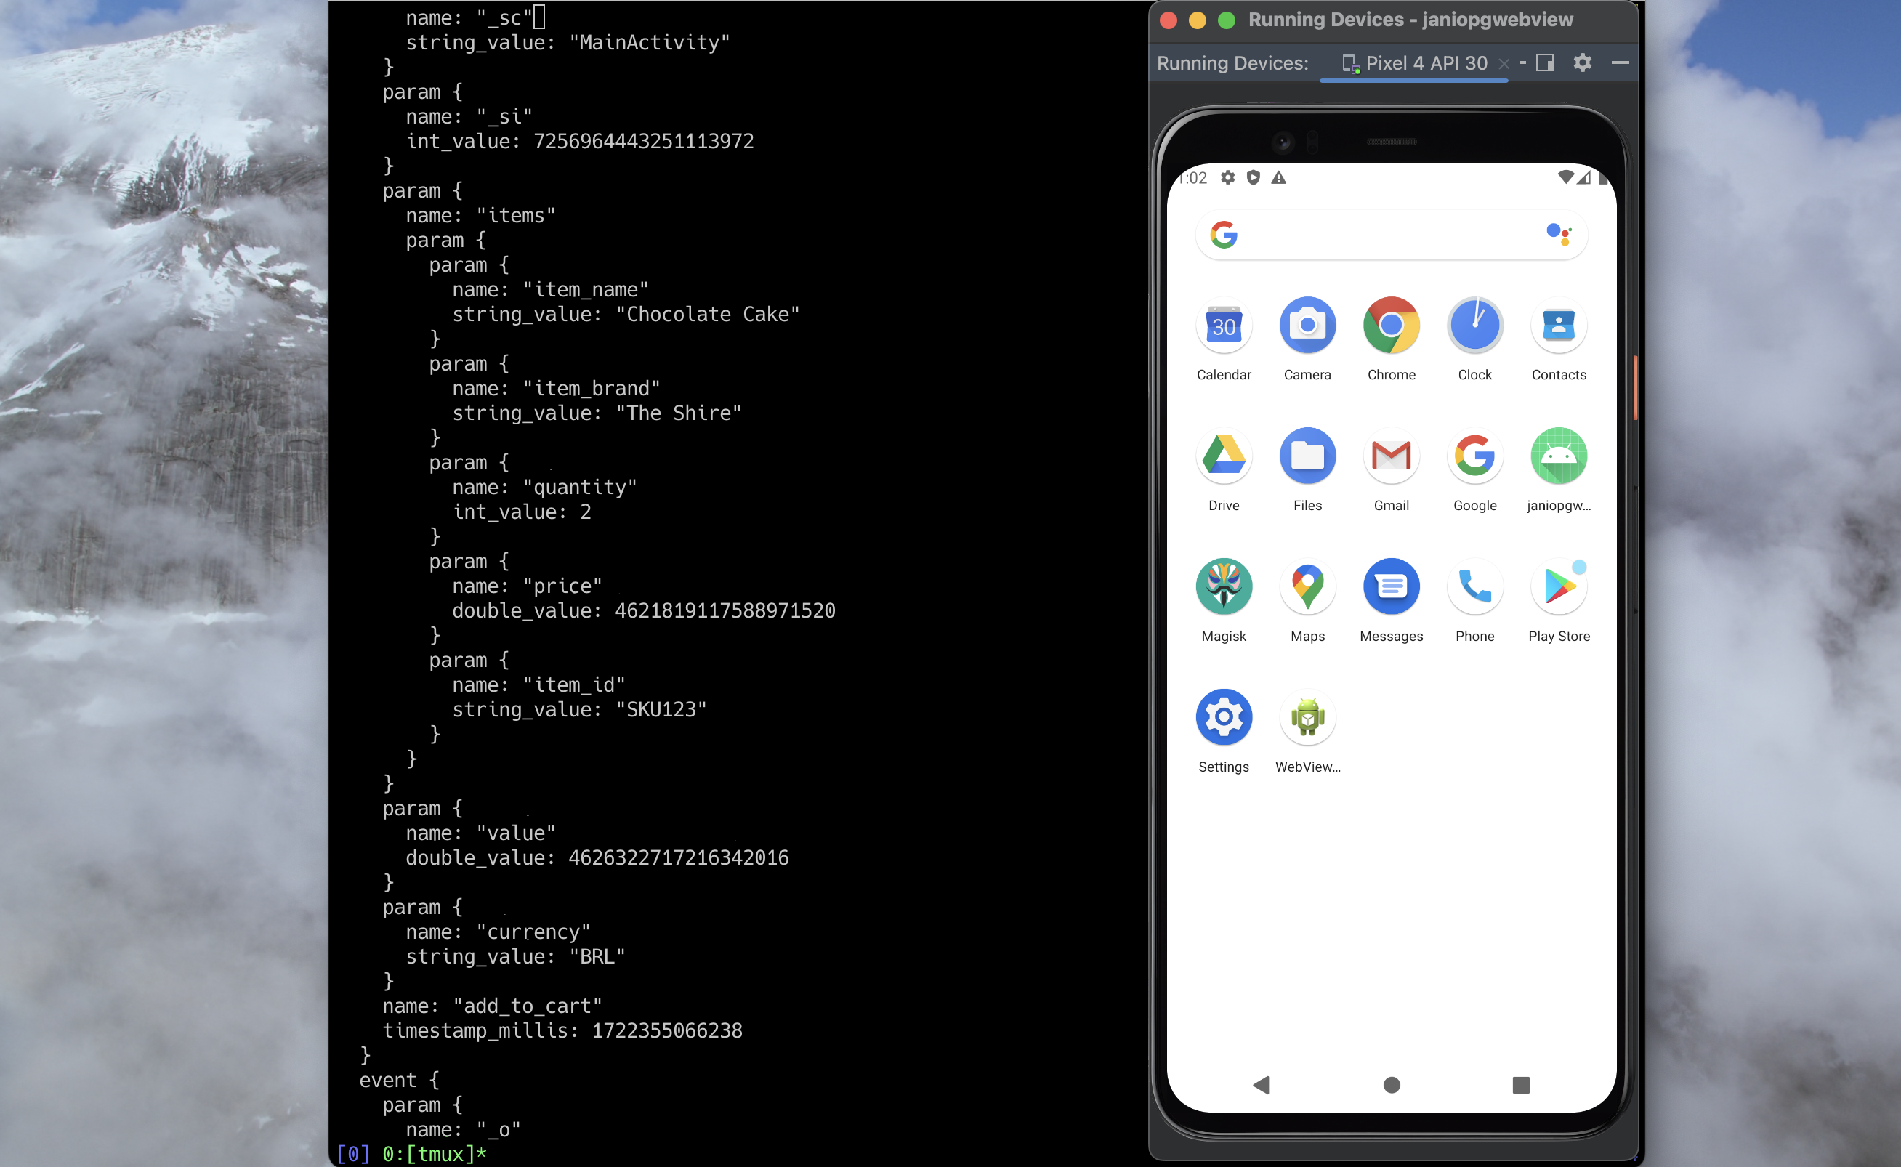Click the "BRL" currency value
Viewport: 1901px width, 1167px height.
pyautogui.click(x=597, y=956)
